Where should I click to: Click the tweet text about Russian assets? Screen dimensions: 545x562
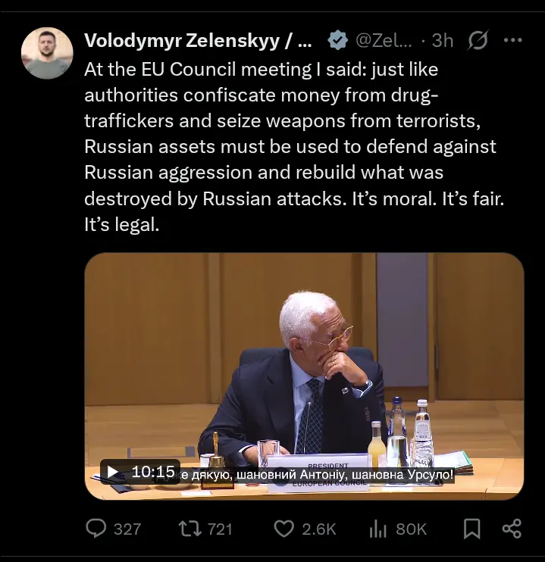tap(290, 147)
